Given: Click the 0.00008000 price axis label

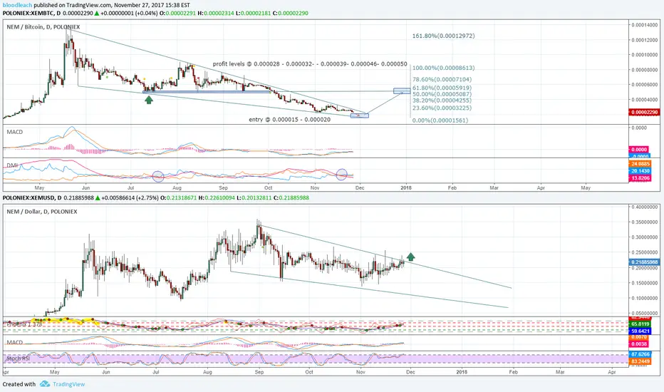Looking at the screenshot, I should [x=645, y=70].
